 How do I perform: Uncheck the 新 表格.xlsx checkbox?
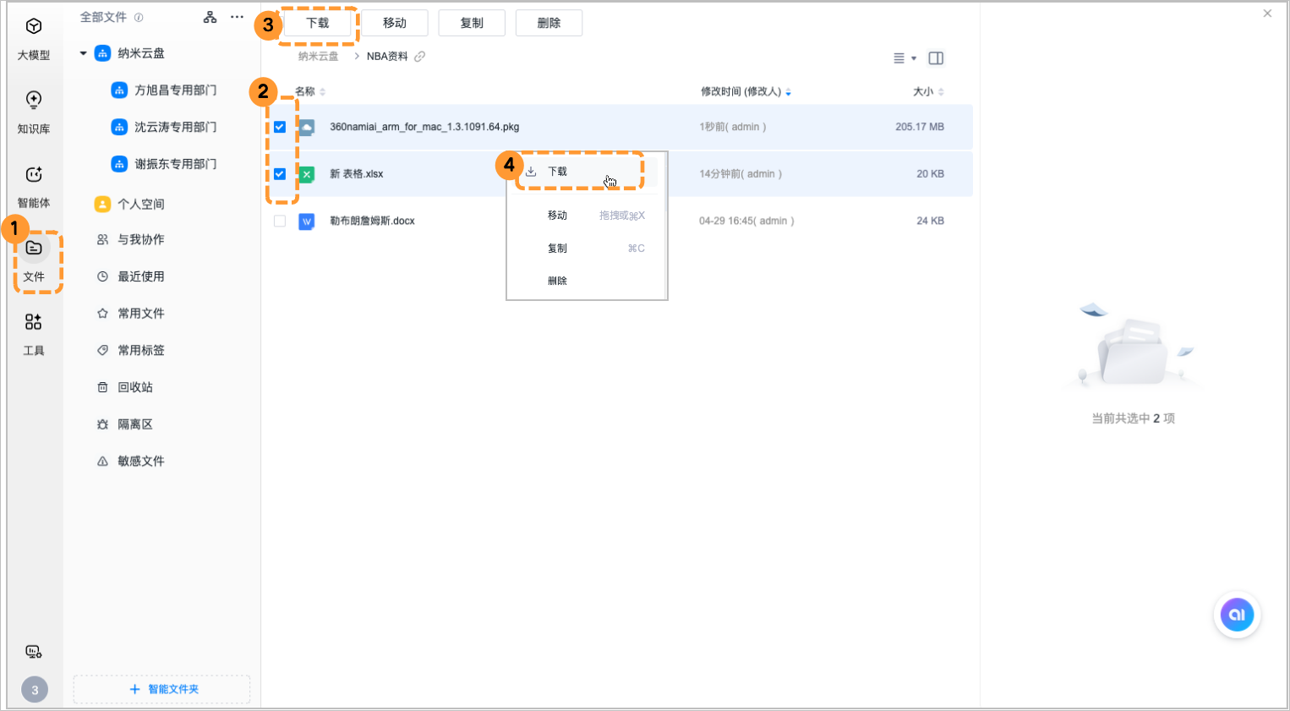pos(280,174)
